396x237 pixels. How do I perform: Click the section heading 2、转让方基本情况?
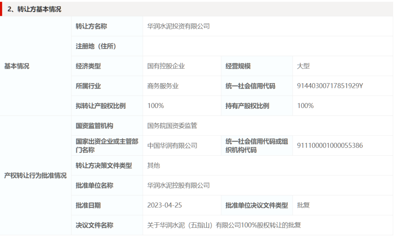(34, 9)
